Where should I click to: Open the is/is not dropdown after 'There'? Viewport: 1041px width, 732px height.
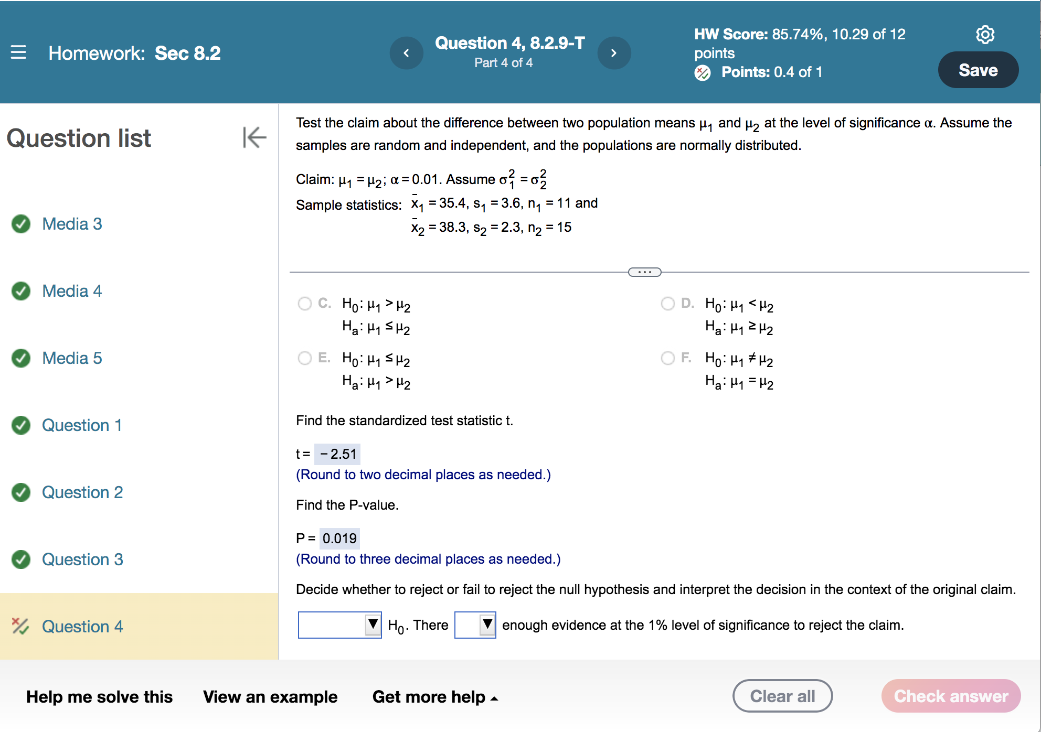pyautogui.click(x=475, y=625)
